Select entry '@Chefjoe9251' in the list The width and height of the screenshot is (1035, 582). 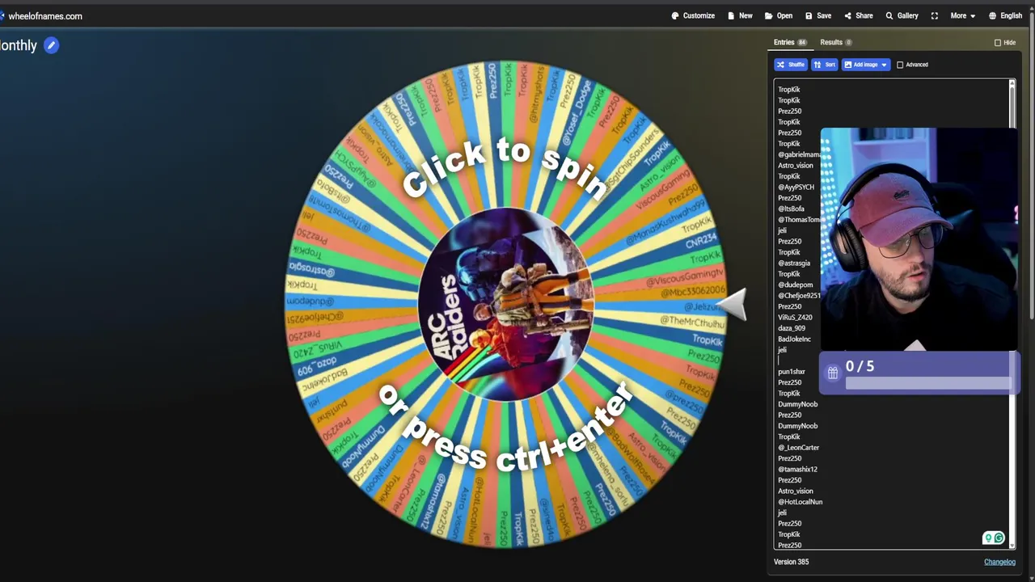[x=799, y=295]
